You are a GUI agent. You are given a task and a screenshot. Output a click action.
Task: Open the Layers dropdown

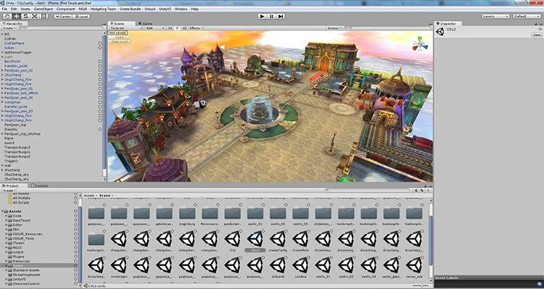coord(495,16)
